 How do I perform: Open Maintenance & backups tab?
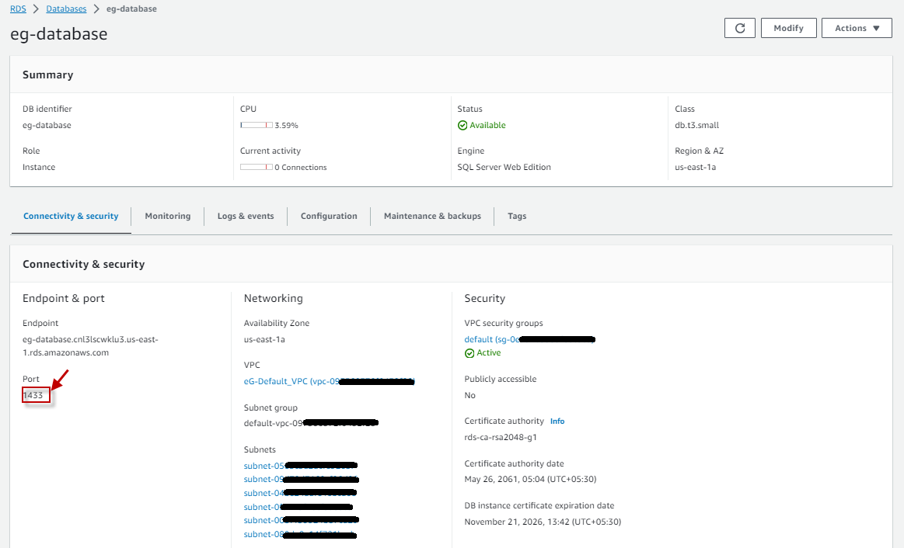tap(432, 216)
